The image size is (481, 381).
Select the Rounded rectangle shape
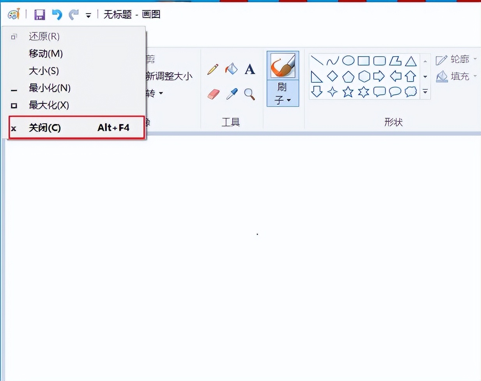tap(379, 61)
